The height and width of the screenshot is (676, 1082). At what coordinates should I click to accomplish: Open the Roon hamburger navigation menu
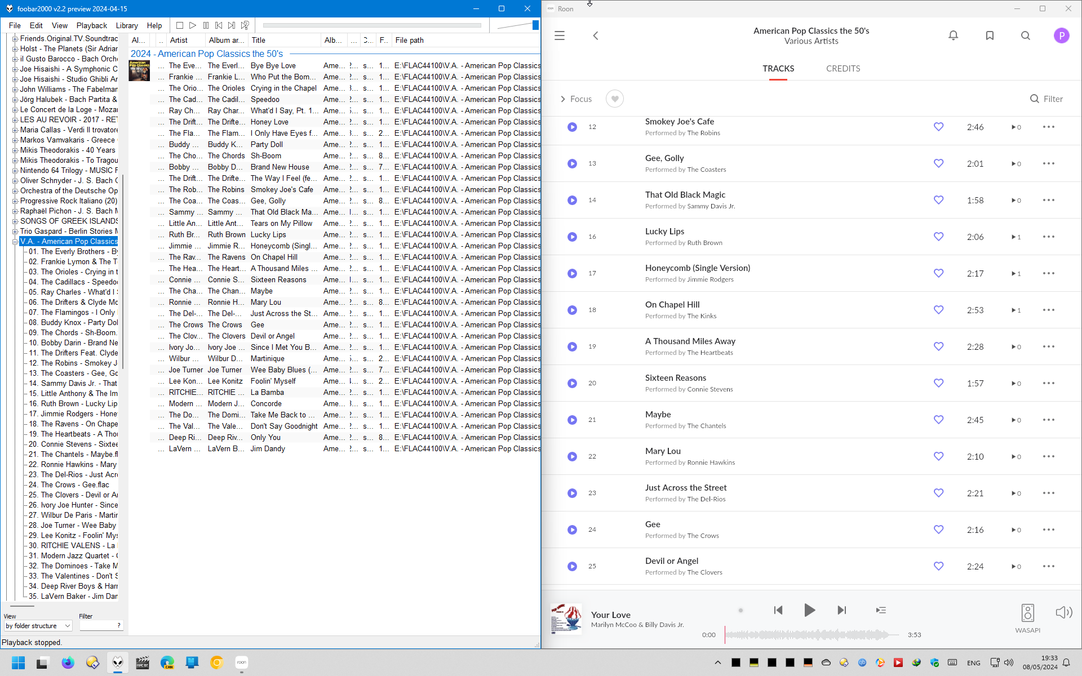[560, 35]
